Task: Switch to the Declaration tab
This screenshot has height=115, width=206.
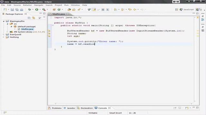Action: tap(85, 108)
